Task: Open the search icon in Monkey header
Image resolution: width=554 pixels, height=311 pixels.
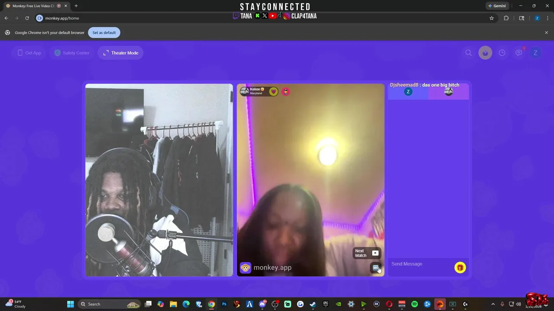Action: click(468, 53)
